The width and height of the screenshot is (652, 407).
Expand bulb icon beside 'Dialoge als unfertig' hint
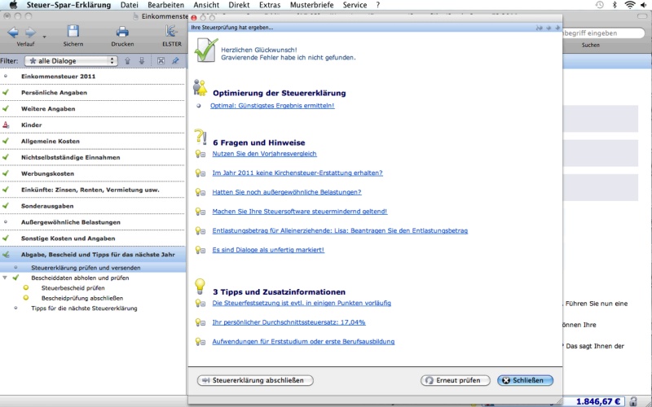coord(200,250)
